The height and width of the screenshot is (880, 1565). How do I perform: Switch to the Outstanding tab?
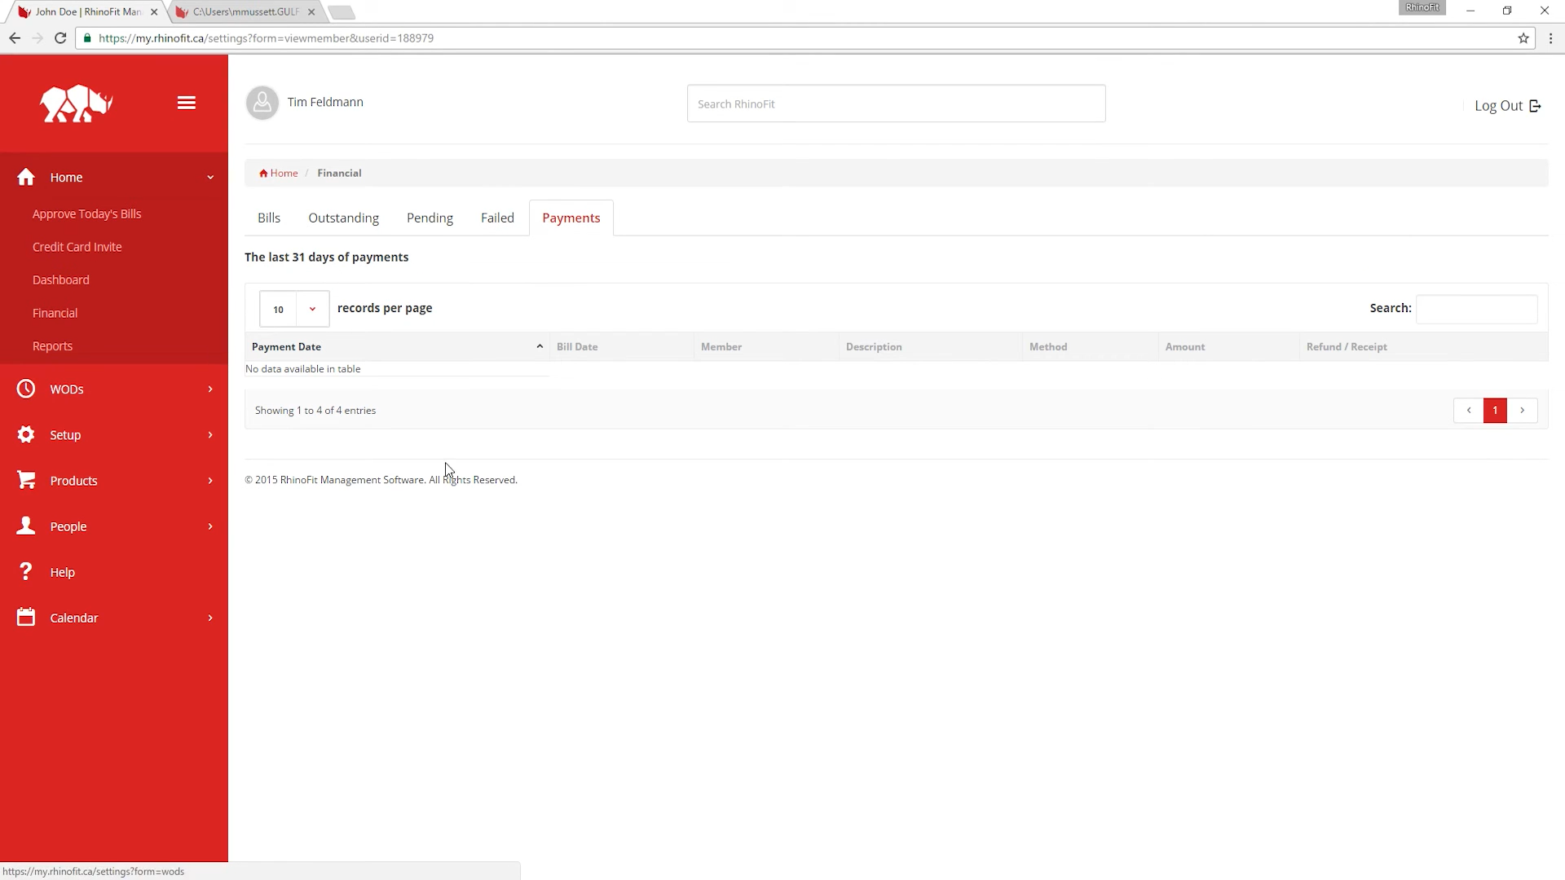[x=343, y=218]
